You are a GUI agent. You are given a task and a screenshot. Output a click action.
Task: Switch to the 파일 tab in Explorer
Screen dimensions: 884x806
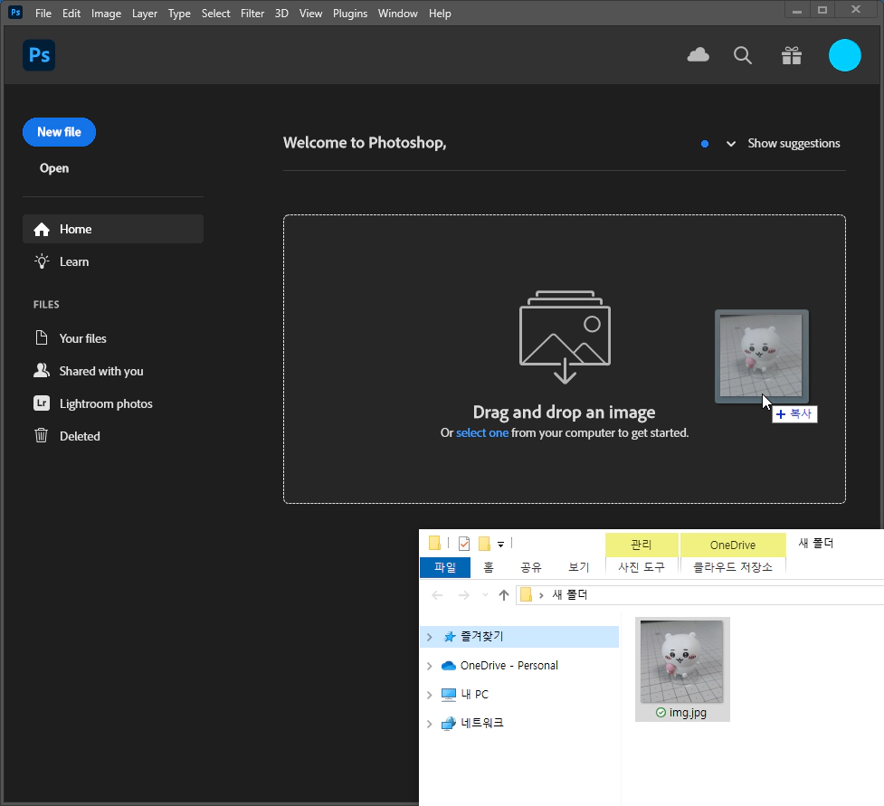[445, 567]
